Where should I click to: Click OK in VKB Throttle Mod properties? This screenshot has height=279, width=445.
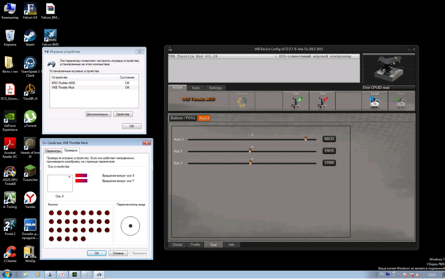pos(97,253)
